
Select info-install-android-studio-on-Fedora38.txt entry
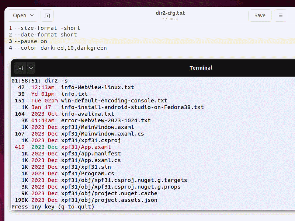pos(132,107)
